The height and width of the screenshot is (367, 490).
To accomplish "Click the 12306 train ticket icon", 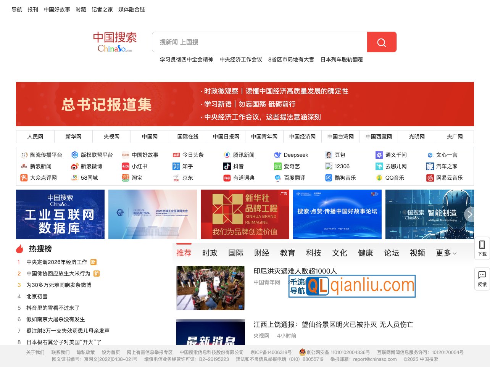I will [x=329, y=166].
